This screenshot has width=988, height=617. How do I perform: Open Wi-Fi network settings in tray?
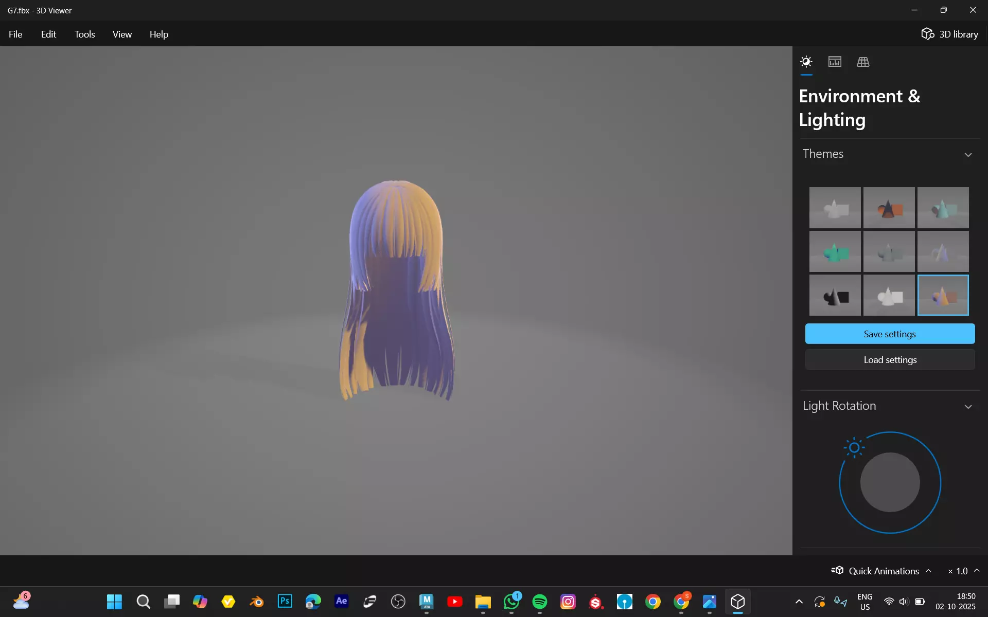(x=889, y=602)
